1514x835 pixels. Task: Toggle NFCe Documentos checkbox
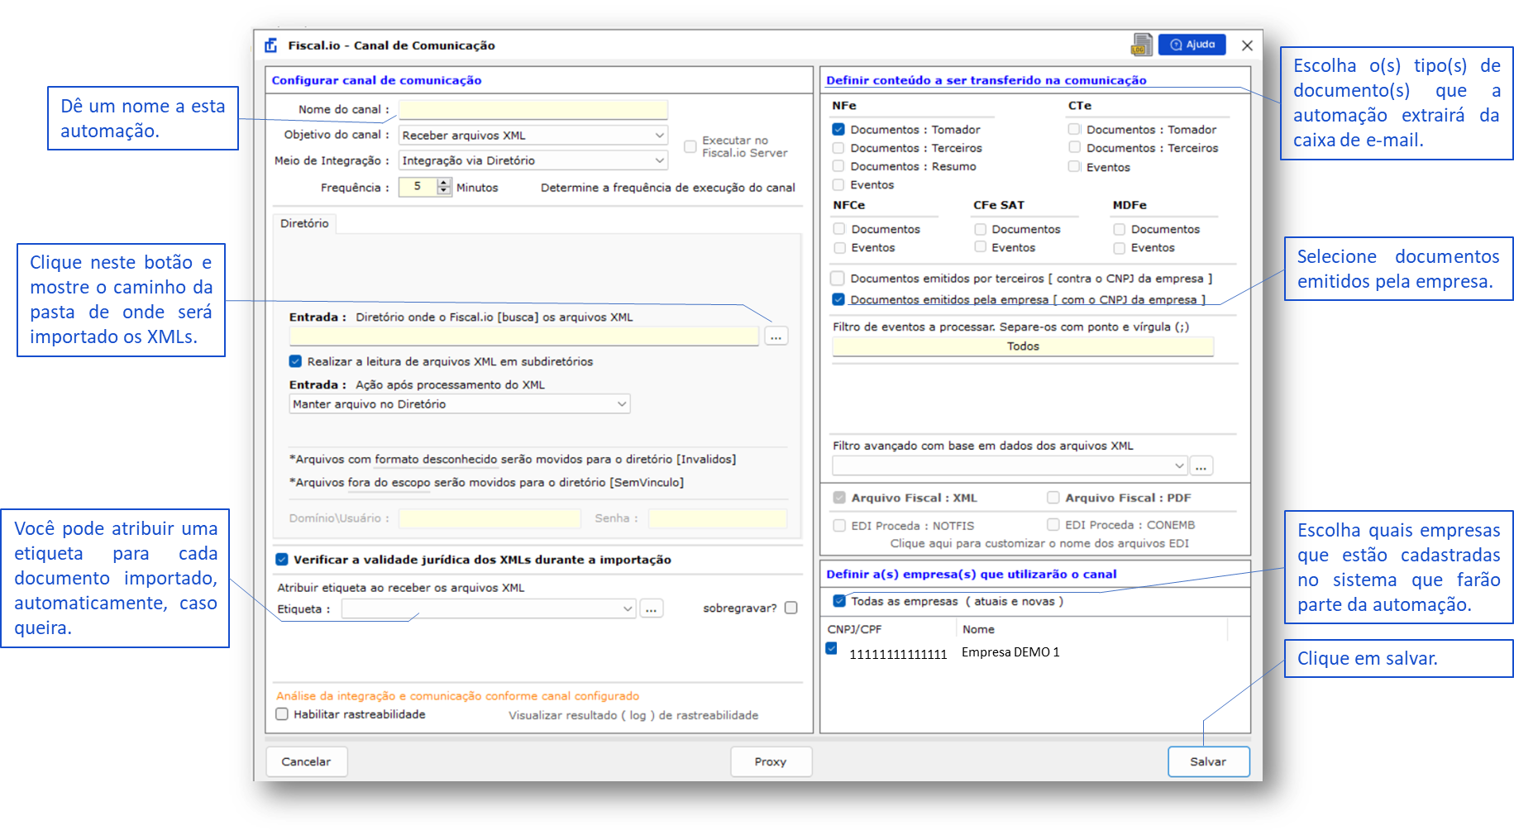coord(839,229)
